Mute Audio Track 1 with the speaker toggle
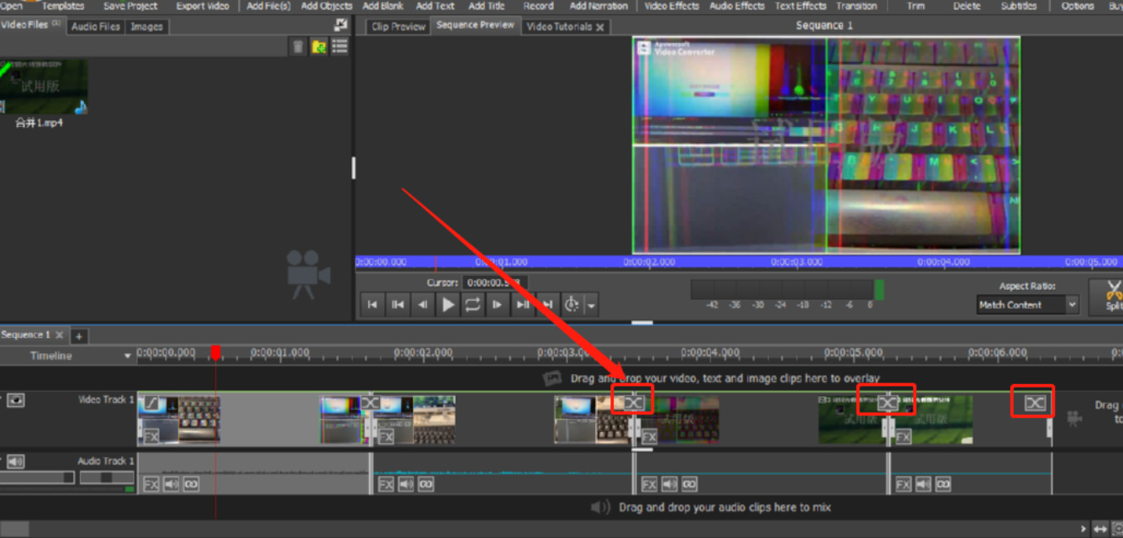The image size is (1123, 538). coord(16,462)
